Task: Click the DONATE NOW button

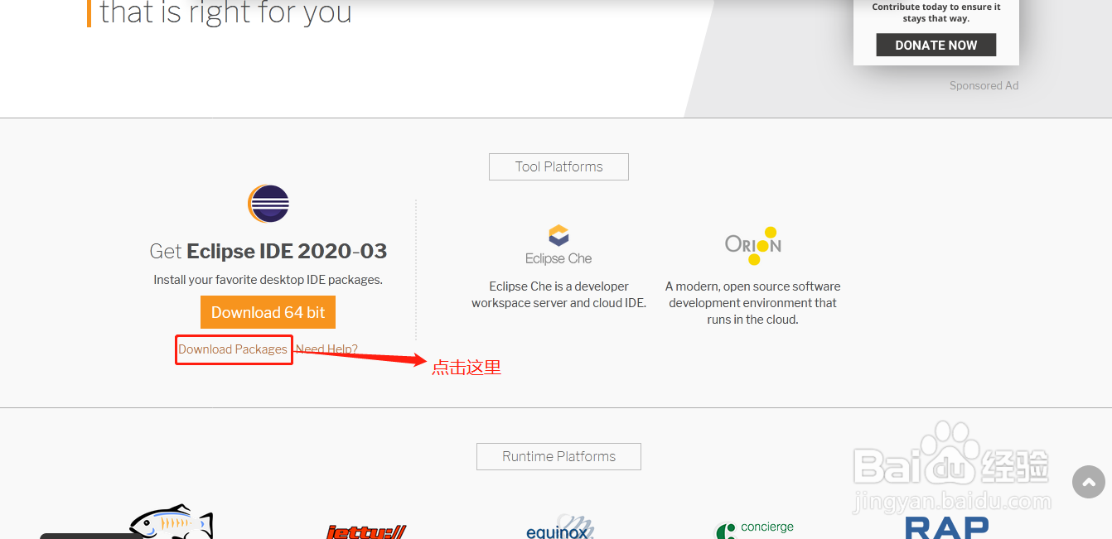Action: tap(936, 45)
